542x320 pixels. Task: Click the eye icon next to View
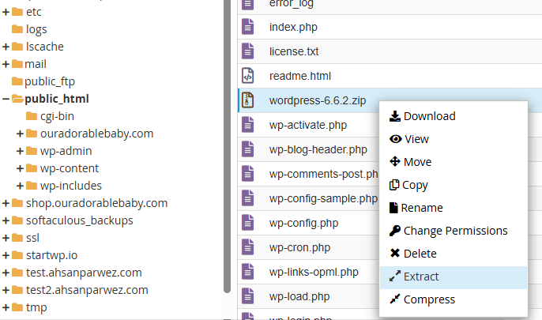point(394,139)
